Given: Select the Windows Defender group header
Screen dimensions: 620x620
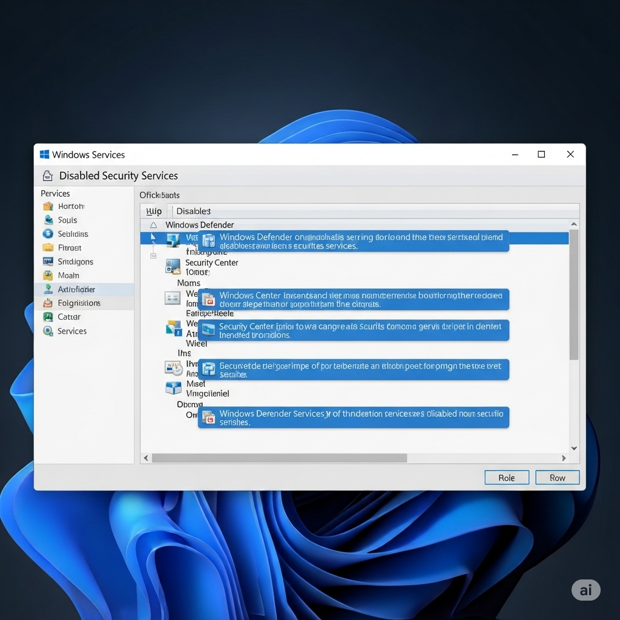Looking at the screenshot, I should coord(200,225).
